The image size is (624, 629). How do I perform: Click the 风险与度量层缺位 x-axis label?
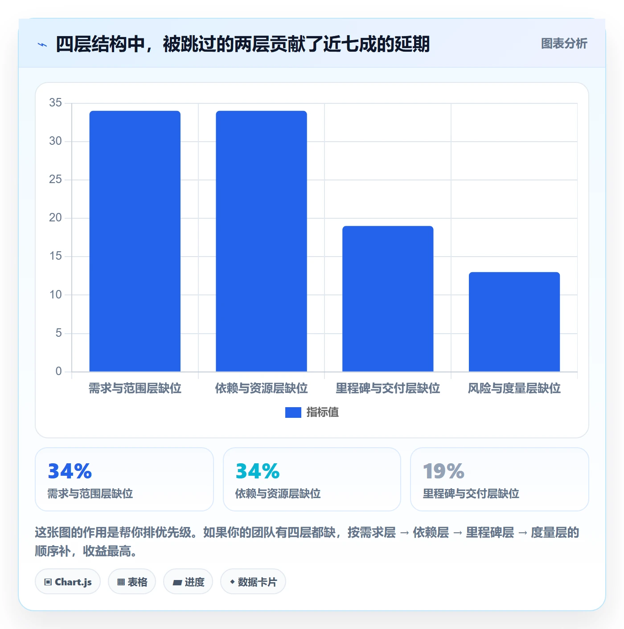514,388
